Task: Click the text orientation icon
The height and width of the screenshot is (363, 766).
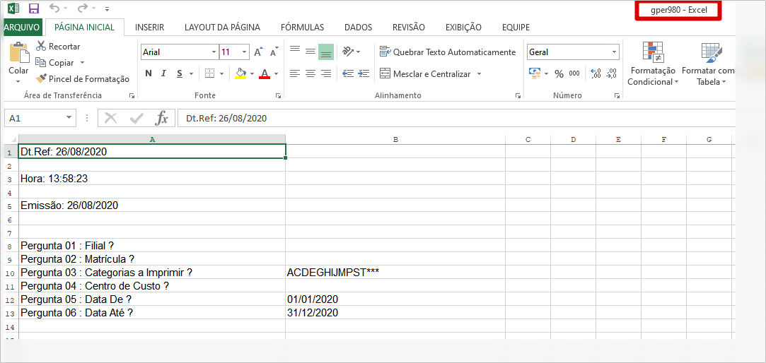Action: 348,52
